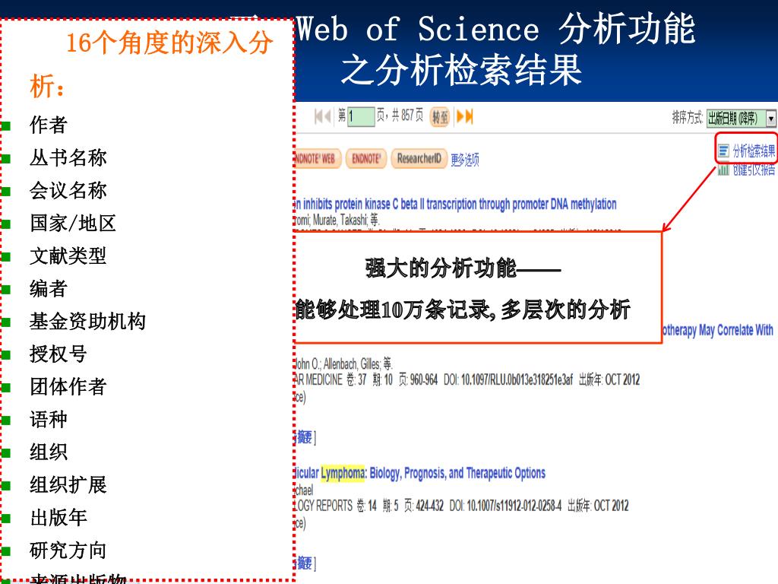Open the protein kinase C beta II article

[x=456, y=204]
